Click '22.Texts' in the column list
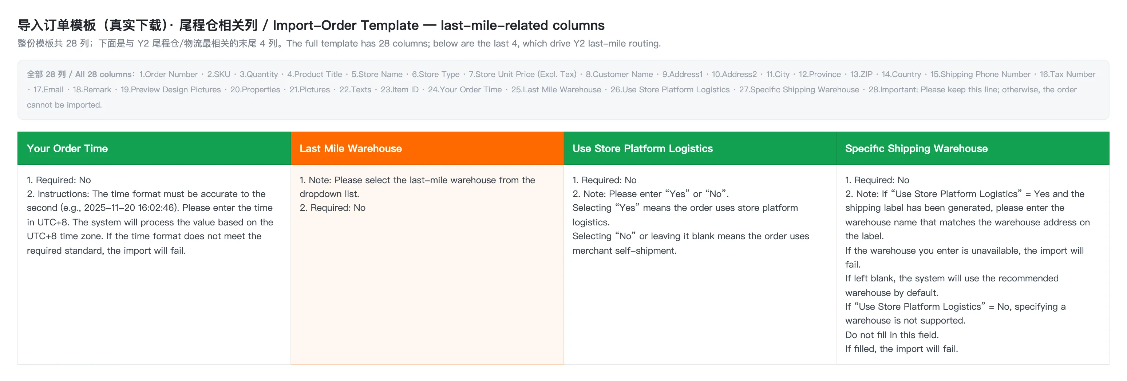This screenshot has width=1127, height=381. coord(355,89)
